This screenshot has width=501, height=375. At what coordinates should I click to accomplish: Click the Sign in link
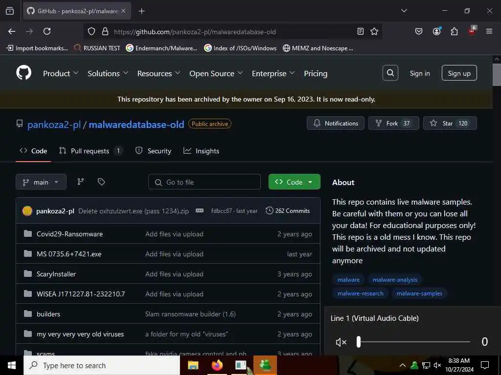coord(419,73)
